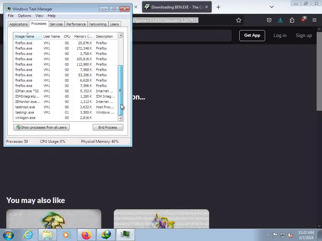Select the IDMIntegrator process row
322x241 pixels.
tap(65, 96)
